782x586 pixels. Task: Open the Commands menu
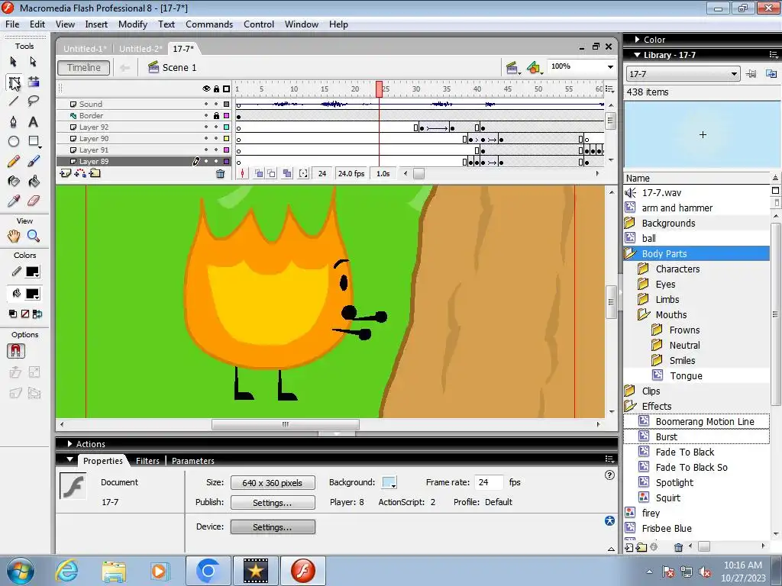point(209,24)
